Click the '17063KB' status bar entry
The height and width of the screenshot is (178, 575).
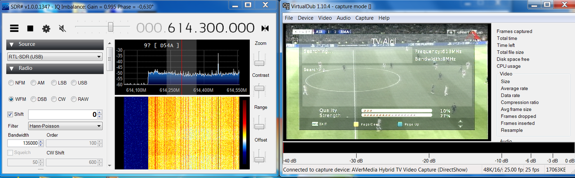click(554, 170)
